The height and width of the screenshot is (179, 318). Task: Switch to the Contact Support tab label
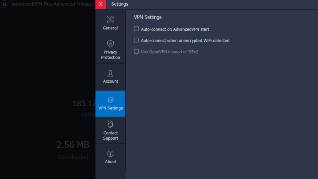pyautogui.click(x=111, y=135)
